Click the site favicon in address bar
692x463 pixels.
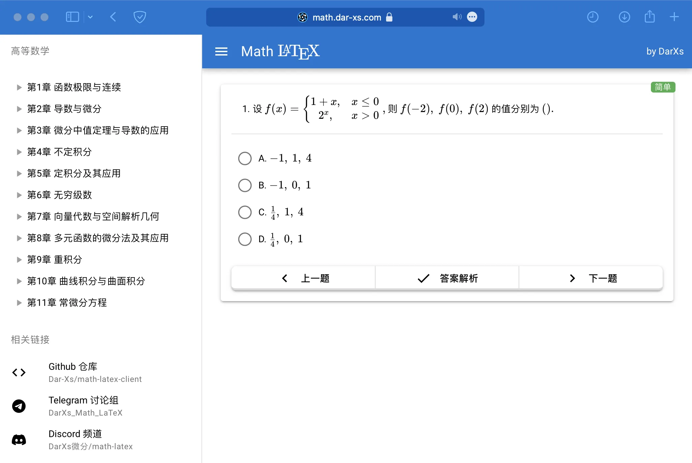(303, 17)
